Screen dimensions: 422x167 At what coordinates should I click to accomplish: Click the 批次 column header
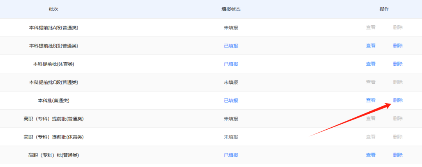click(54, 9)
